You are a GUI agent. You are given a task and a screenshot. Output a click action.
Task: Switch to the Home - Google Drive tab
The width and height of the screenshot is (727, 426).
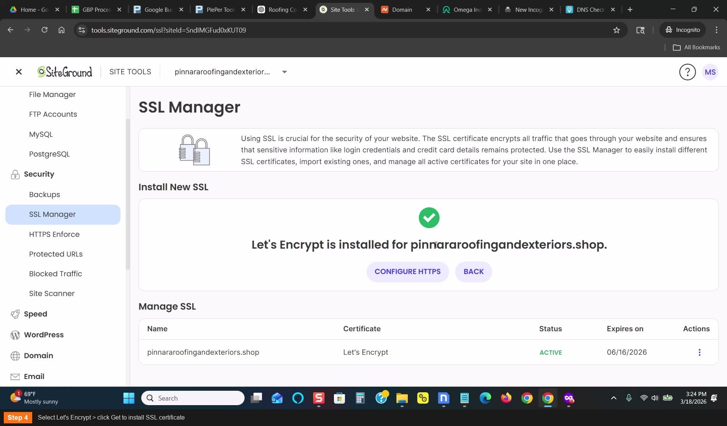click(34, 9)
